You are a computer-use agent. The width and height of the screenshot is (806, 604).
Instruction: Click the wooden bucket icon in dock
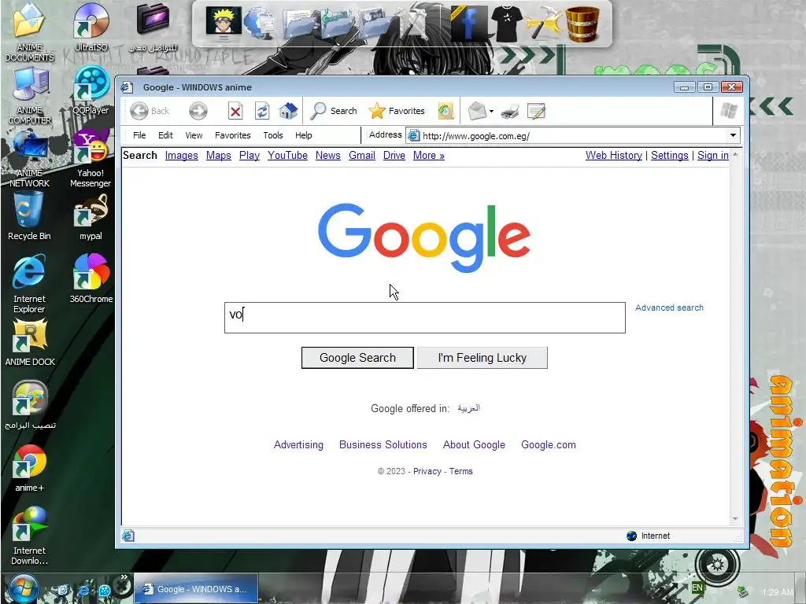coord(582,24)
